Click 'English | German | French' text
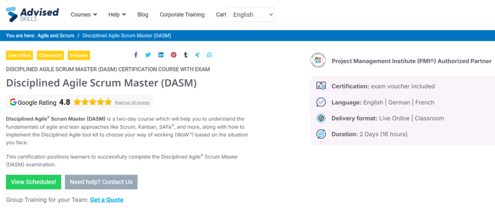The width and height of the screenshot is (495, 208). click(399, 103)
